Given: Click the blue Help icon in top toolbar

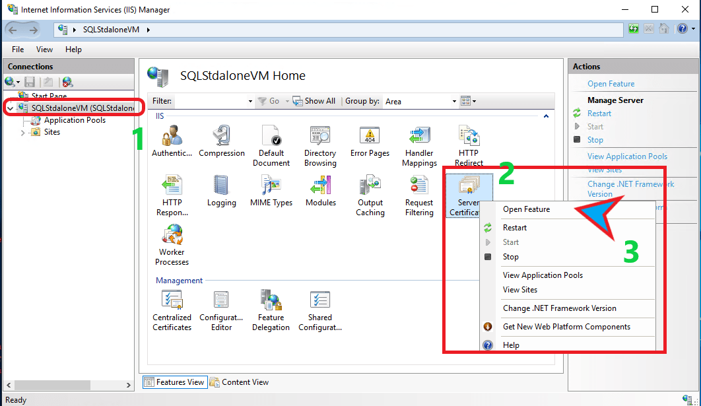Looking at the screenshot, I should pyautogui.click(x=683, y=29).
